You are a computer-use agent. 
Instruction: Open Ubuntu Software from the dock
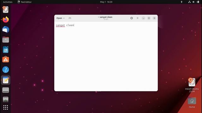click(6, 60)
